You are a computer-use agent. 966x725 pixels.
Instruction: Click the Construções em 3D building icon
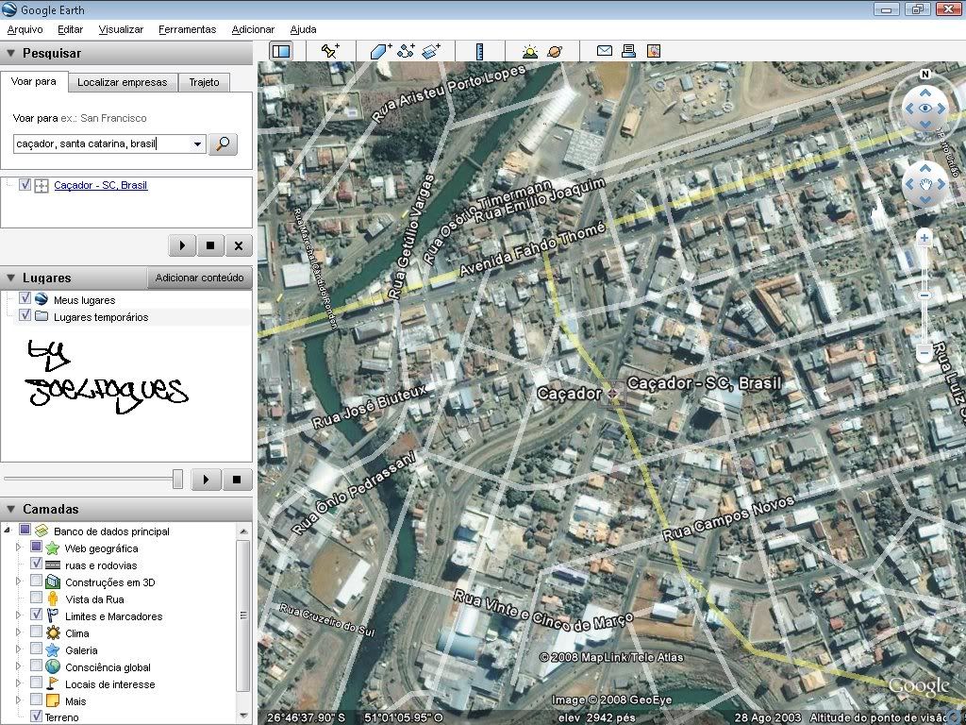[53, 582]
